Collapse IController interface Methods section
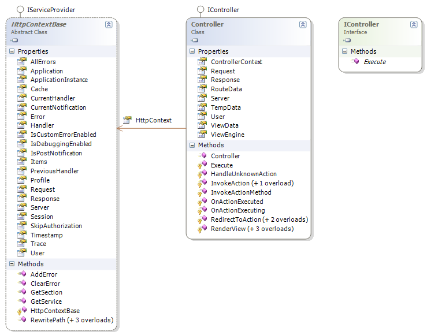The width and height of the screenshot is (427, 335). 345,51
